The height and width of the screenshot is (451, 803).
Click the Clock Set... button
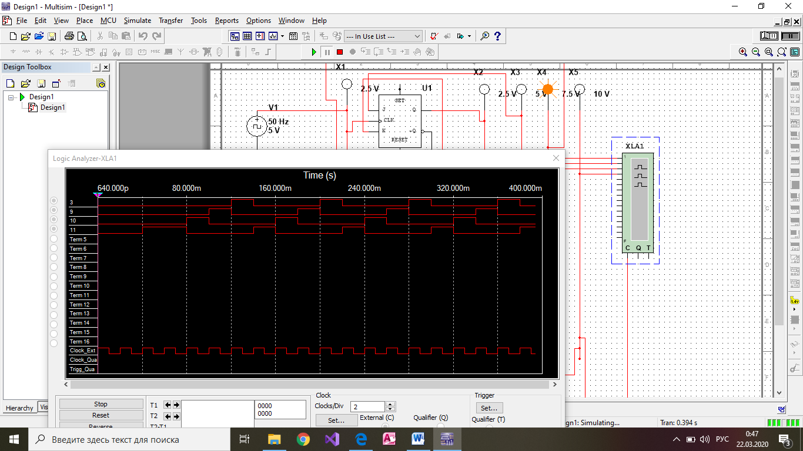tap(336, 420)
